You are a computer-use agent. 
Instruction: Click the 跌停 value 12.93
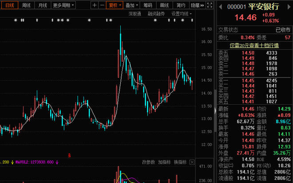(x=284, y=147)
